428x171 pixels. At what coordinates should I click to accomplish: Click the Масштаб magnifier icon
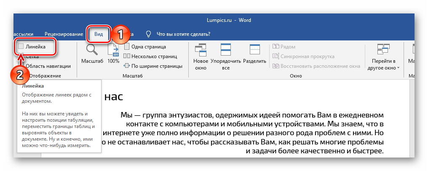(92, 52)
